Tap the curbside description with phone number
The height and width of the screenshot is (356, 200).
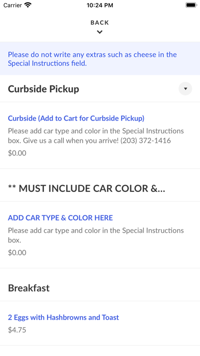pyautogui.click(x=96, y=136)
